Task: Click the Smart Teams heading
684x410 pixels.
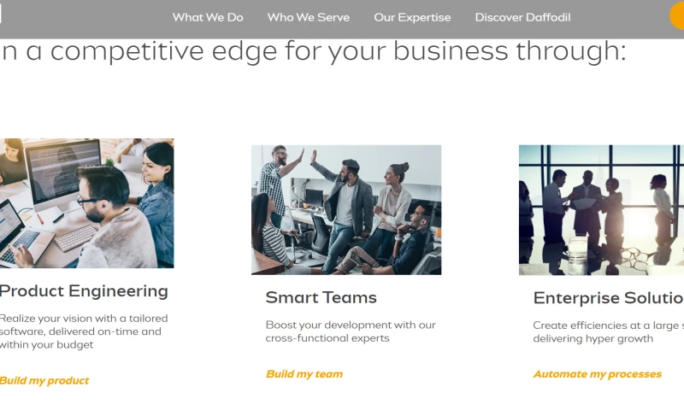Action: [x=321, y=297]
